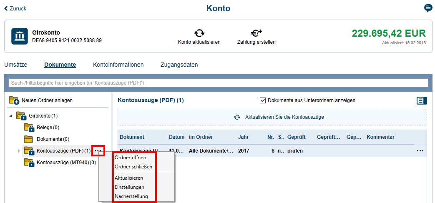Open the chat message icon
The image size is (435, 203).
pos(428,8)
